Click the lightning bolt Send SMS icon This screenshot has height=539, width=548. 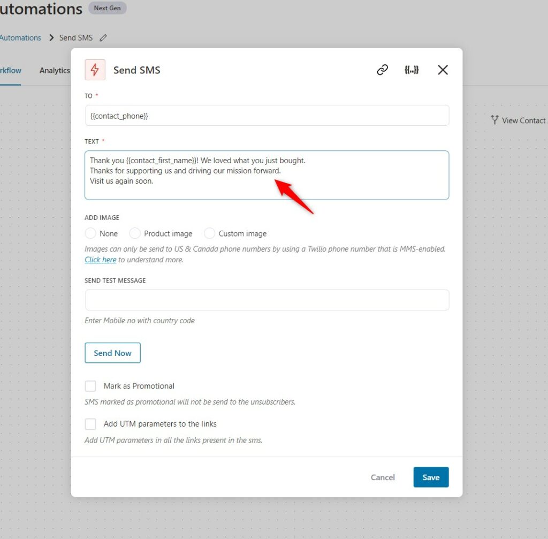coord(95,70)
